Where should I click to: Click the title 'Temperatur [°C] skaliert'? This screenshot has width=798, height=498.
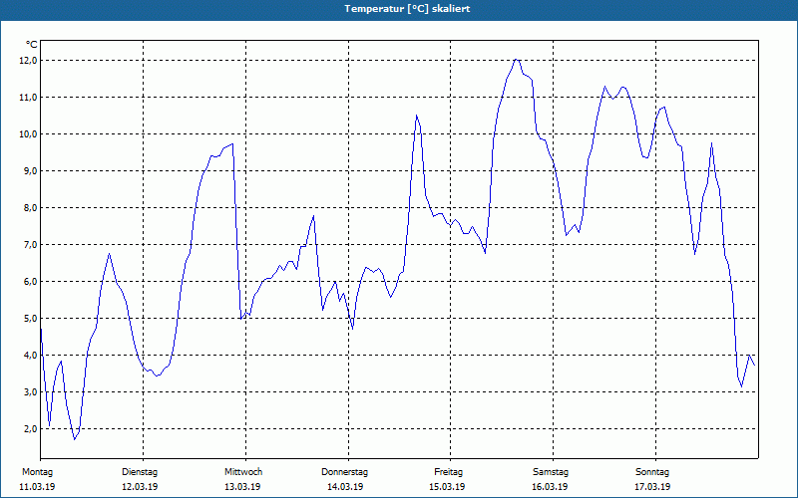(407, 9)
